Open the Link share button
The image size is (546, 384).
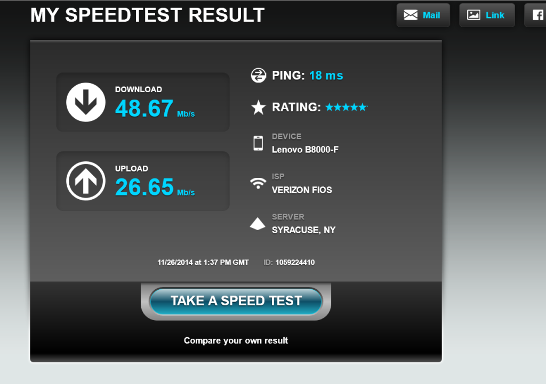tap(487, 15)
